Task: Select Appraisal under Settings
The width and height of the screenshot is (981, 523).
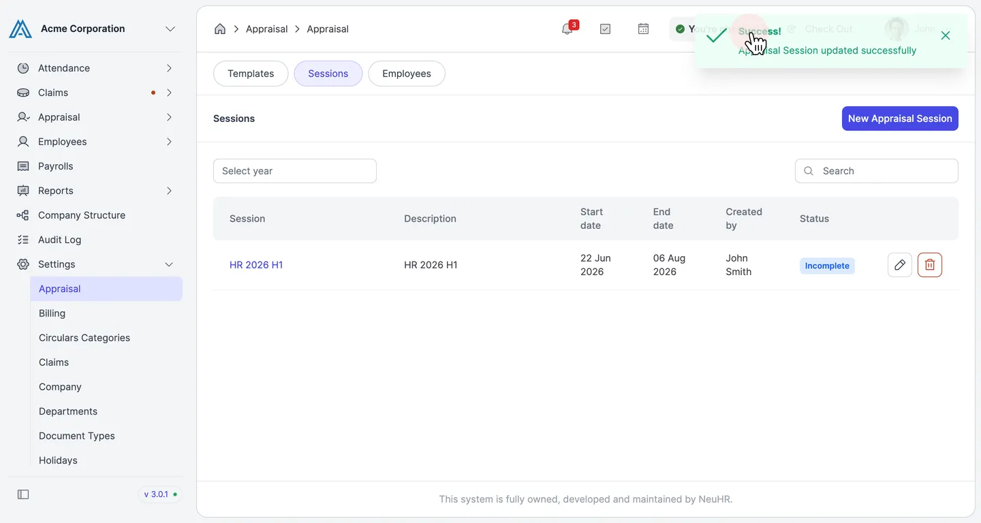Action: click(x=106, y=289)
